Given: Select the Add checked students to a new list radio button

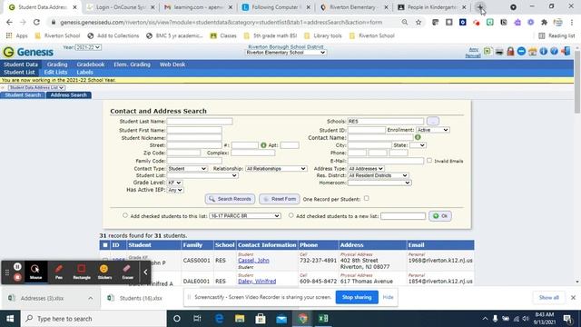Looking at the screenshot, I should tap(290, 215).
